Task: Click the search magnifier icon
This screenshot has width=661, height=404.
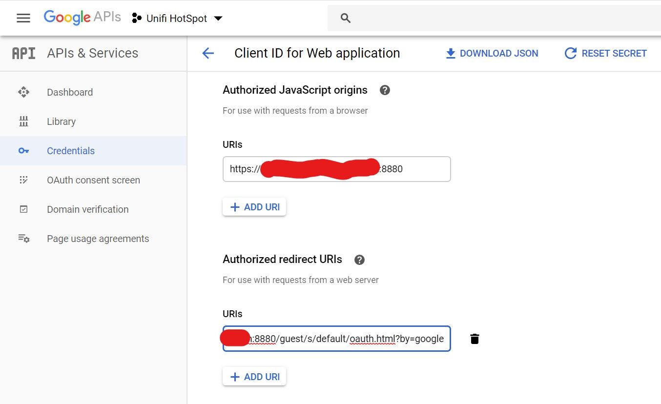Action: (x=346, y=19)
